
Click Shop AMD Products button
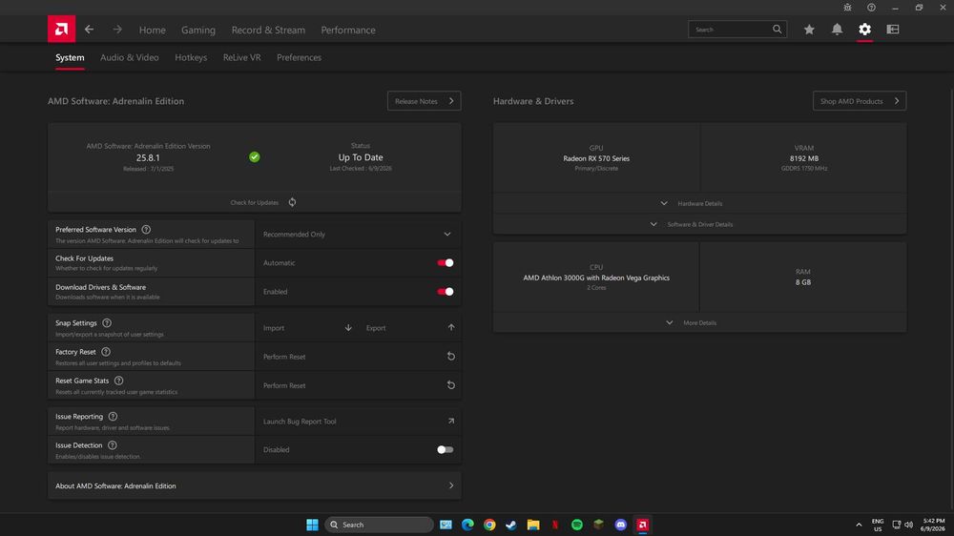[x=860, y=101]
